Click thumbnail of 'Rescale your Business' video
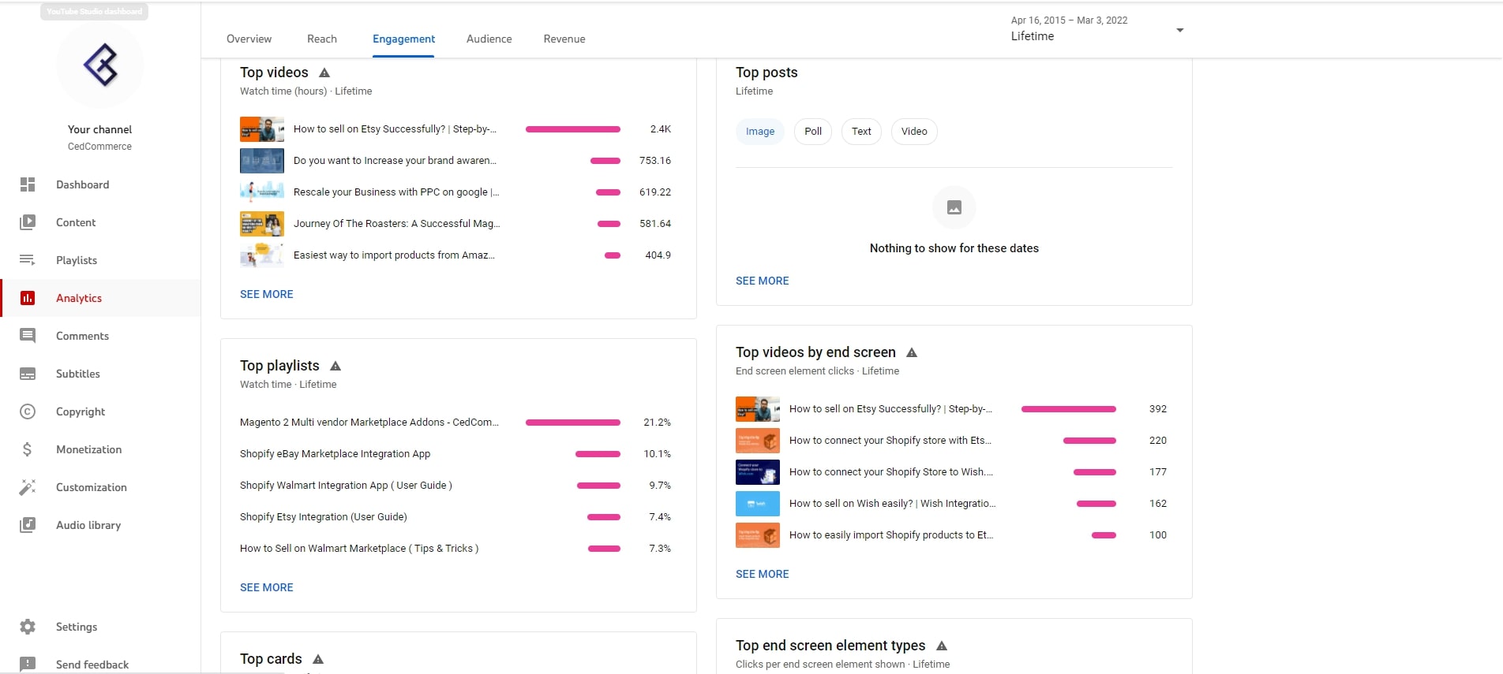This screenshot has height=674, width=1503. (262, 192)
